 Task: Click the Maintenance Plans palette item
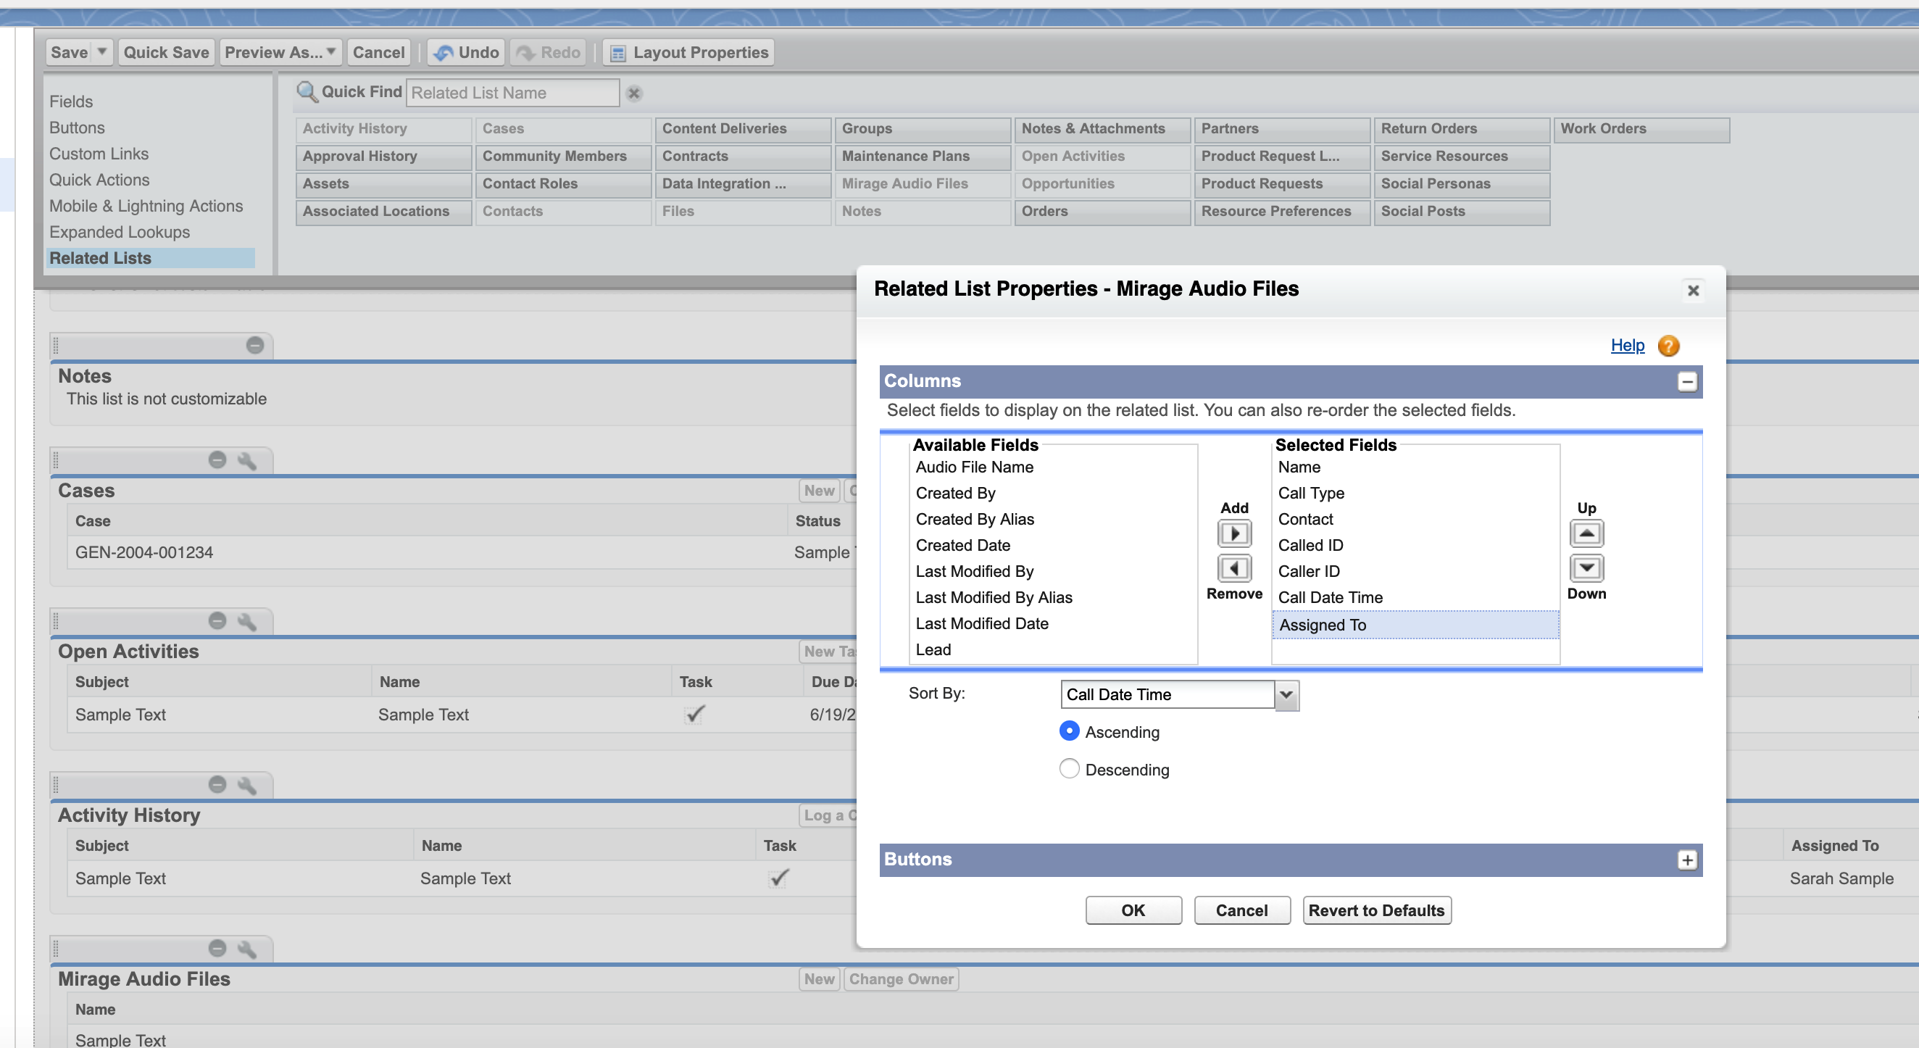click(x=923, y=157)
